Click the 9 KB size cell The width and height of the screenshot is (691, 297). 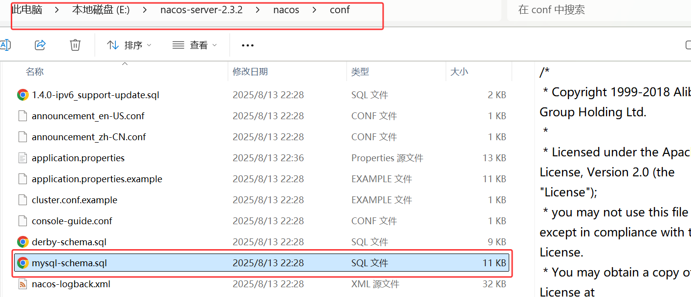pyautogui.click(x=497, y=242)
